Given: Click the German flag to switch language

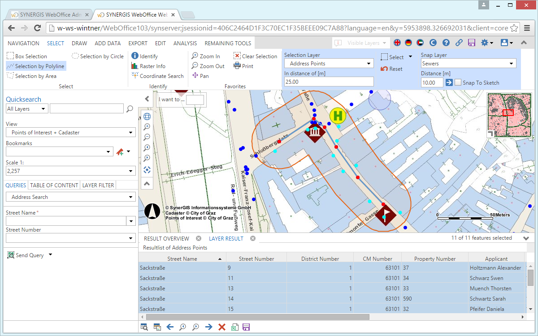Looking at the screenshot, I should 408,43.
